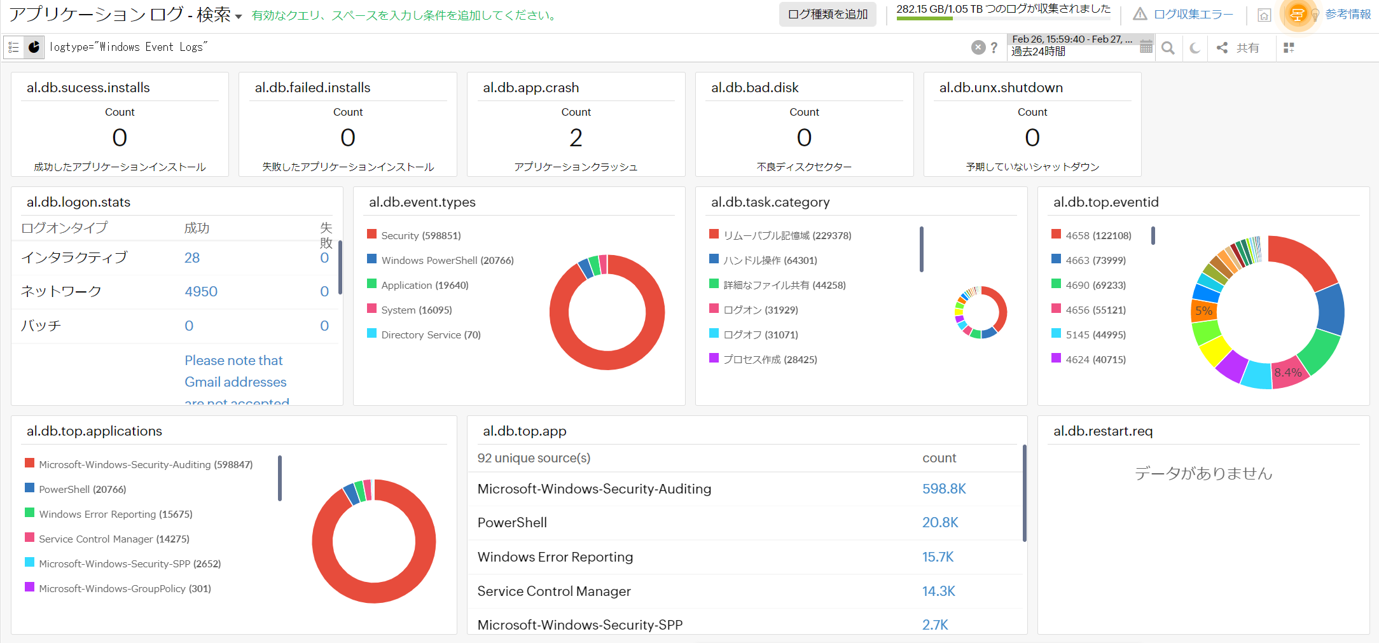
Task: Toggle dark mode with the moon icon
Action: point(1195,48)
